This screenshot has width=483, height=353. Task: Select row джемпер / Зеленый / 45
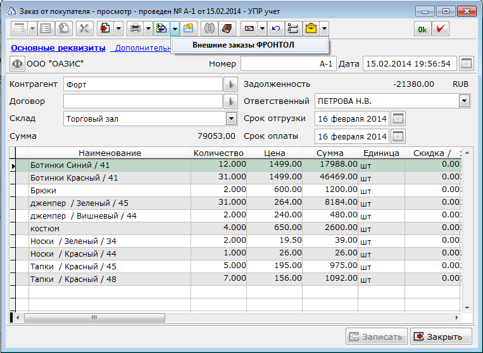pyautogui.click(x=239, y=203)
